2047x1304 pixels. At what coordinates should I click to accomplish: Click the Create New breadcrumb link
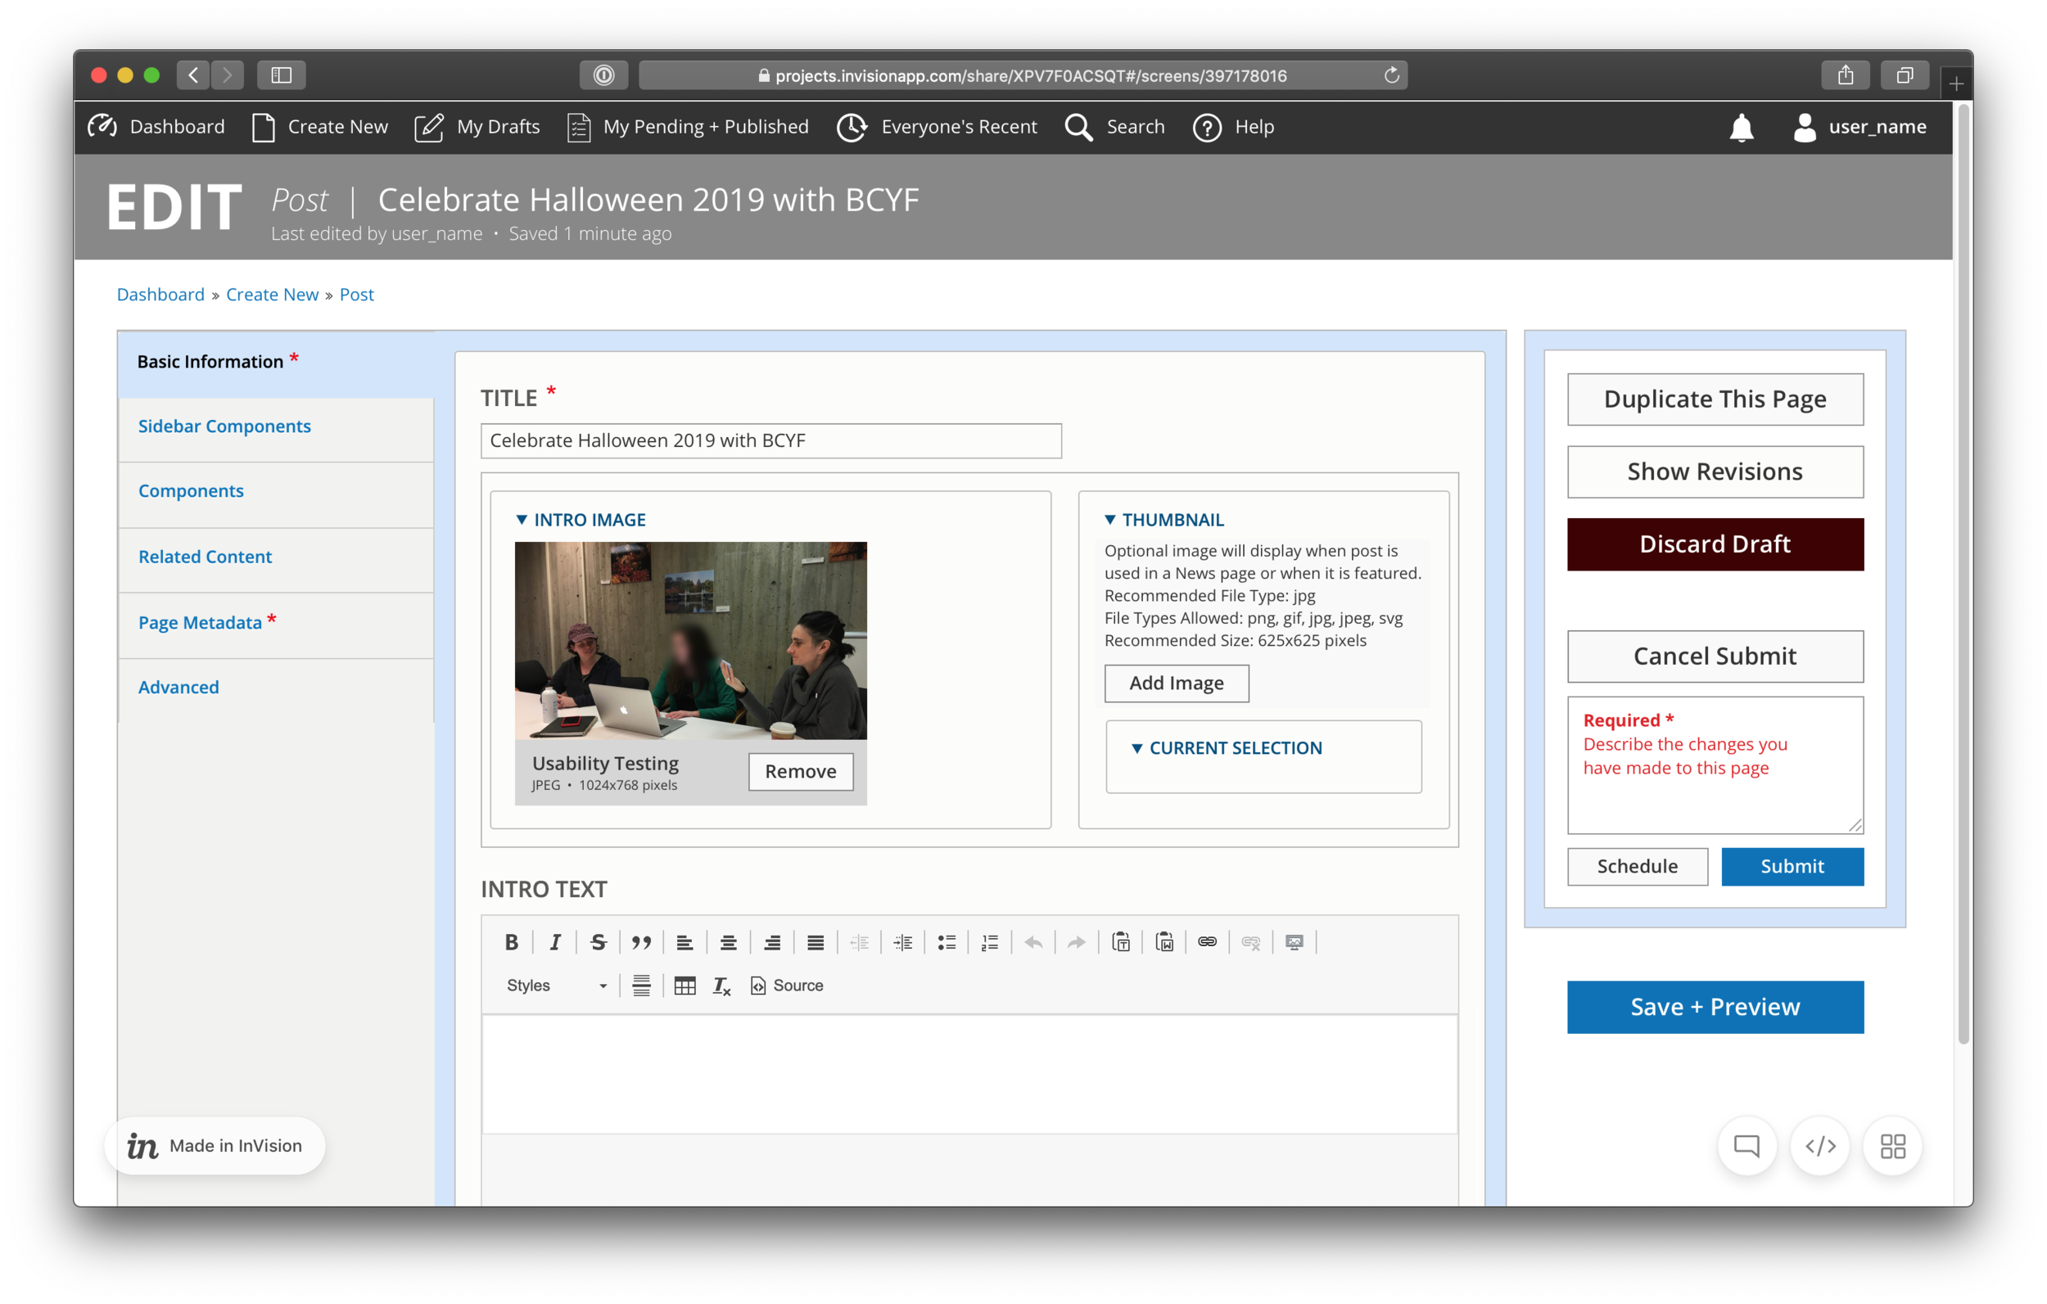coord(272,294)
